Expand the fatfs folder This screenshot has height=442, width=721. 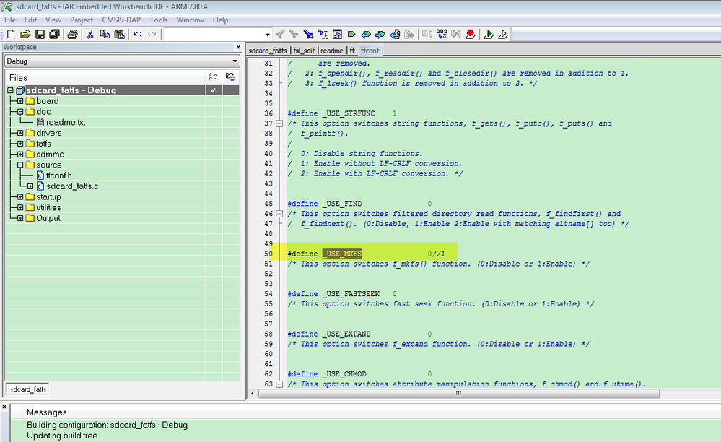point(20,144)
